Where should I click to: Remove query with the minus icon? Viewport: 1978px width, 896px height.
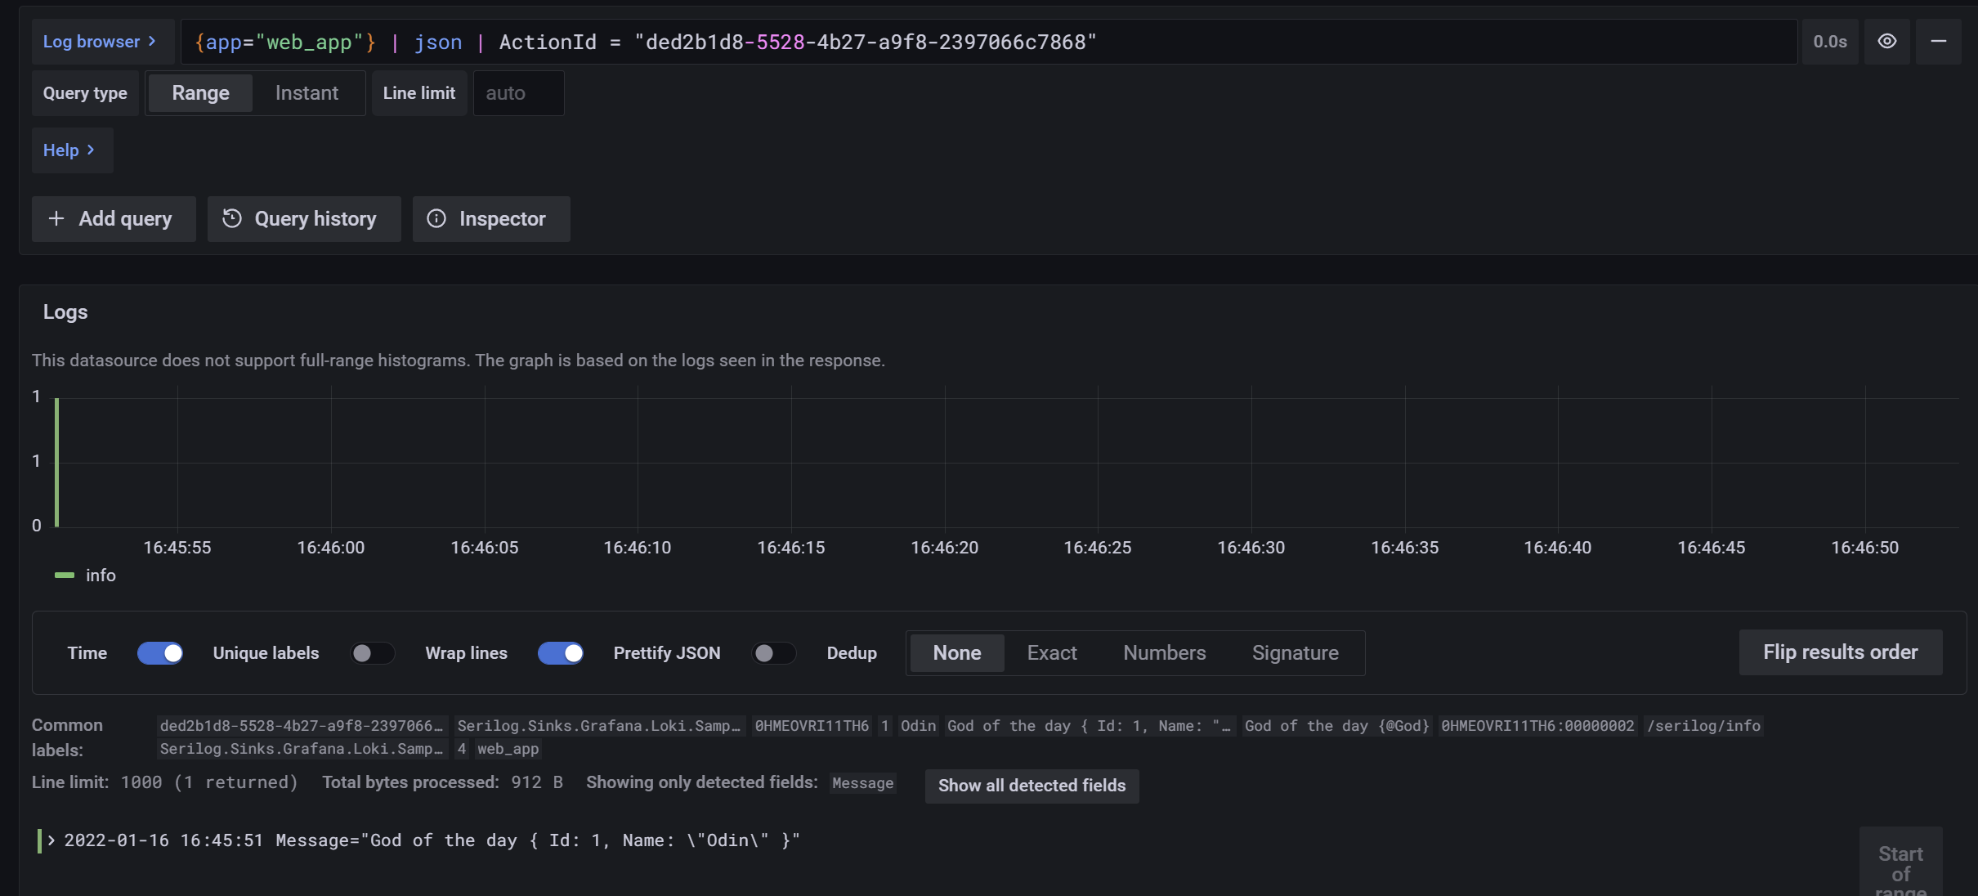(x=1938, y=42)
